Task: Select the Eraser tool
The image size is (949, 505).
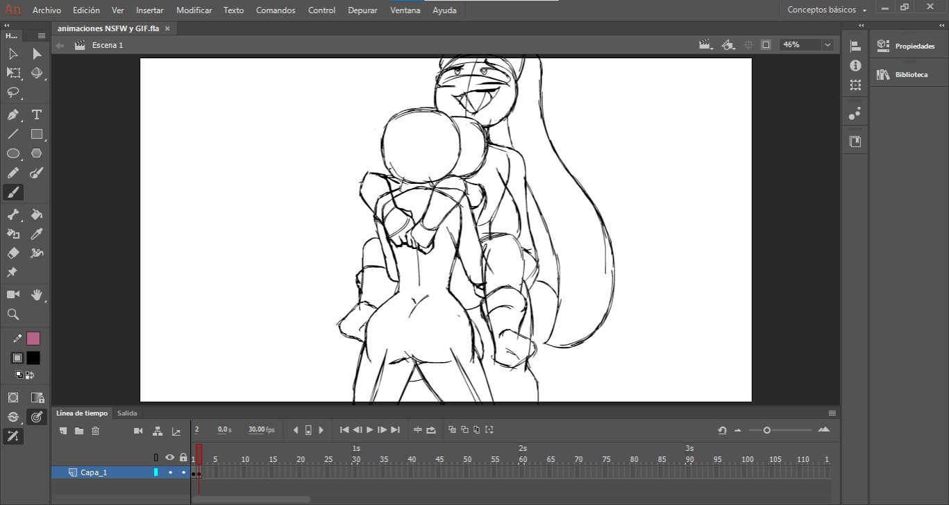Action: pyautogui.click(x=13, y=253)
